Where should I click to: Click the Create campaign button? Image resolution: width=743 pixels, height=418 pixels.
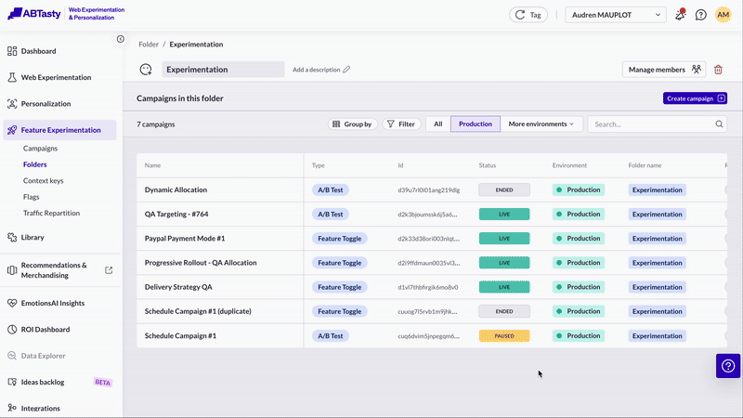tap(695, 98)
